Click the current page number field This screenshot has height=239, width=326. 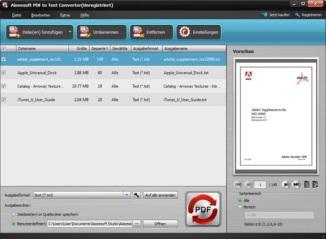click(x=260, y=185)
